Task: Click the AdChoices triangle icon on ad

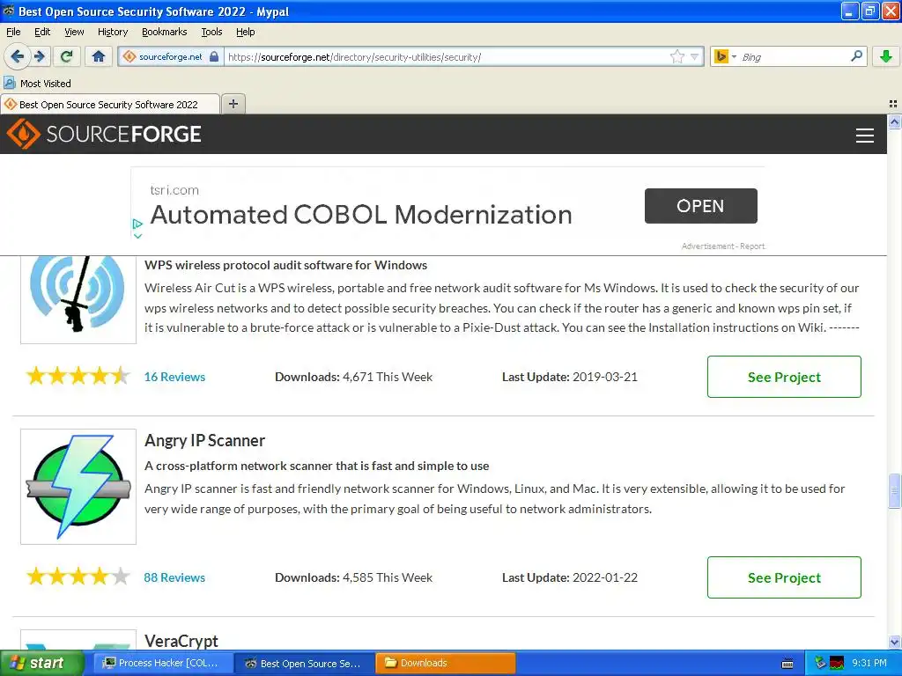Action: [x=137, y=223]
